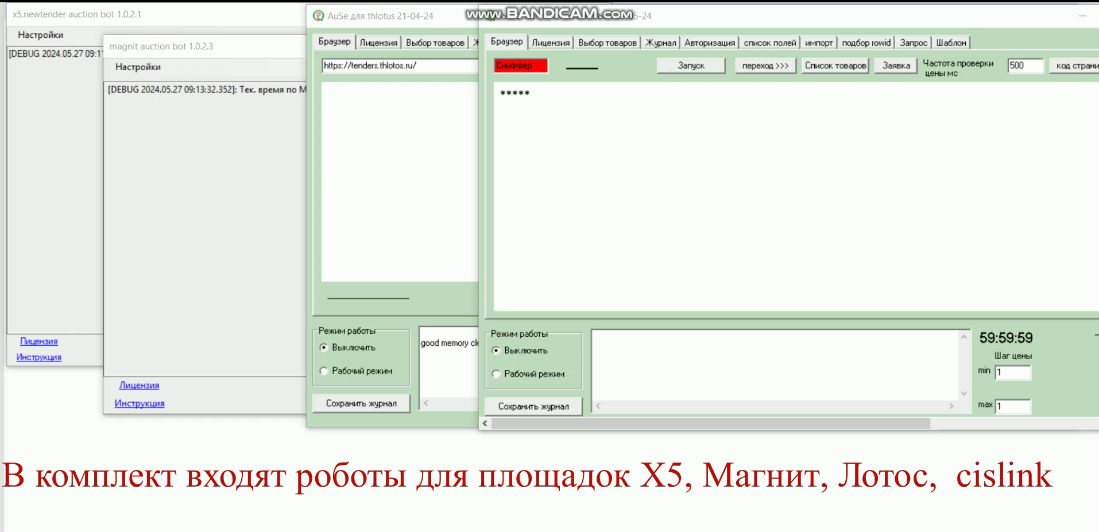Open Лицензия tab in thlotus window
1099x532 pixels.
coord(378,43)
